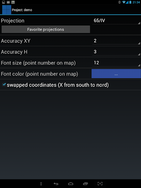The width and height of the screenshot is (141, 188).
Task: Tap the mail notification icon in status bar
Action: [8, 2]
